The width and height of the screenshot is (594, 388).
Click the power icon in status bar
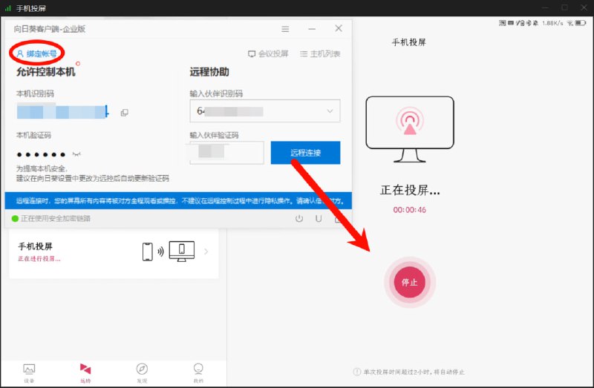pos(299,219)
